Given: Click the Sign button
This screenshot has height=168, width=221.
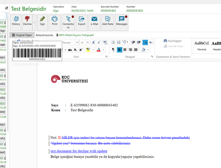Looking at the screenshot, I should (x=42, y=21).
